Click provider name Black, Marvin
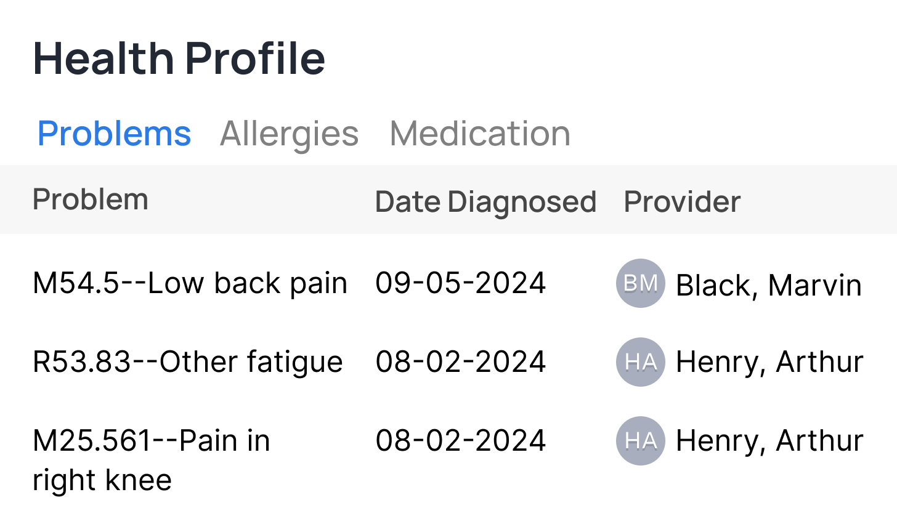This screenshot has height=532, width=897. [768, 285]
